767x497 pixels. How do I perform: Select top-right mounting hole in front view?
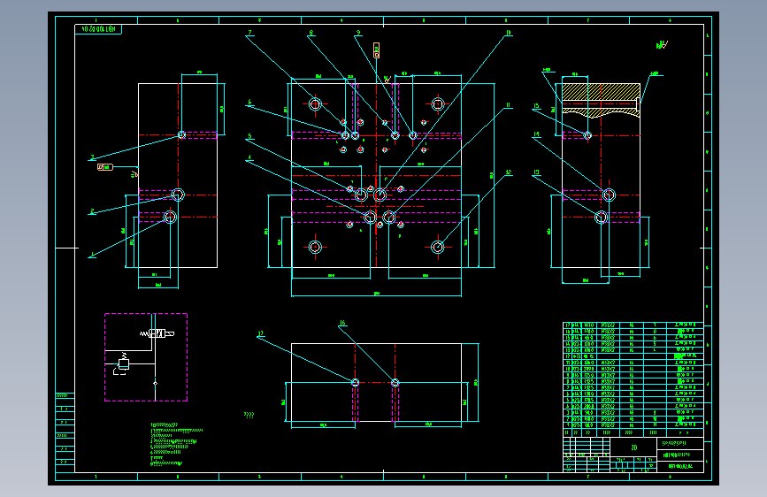(438, 104)
